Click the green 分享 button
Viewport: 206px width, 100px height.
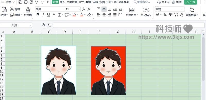[x=191, y=2]
